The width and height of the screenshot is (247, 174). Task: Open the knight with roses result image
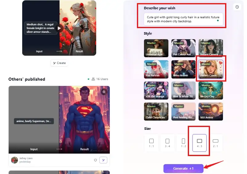click(x=78, y=28)
